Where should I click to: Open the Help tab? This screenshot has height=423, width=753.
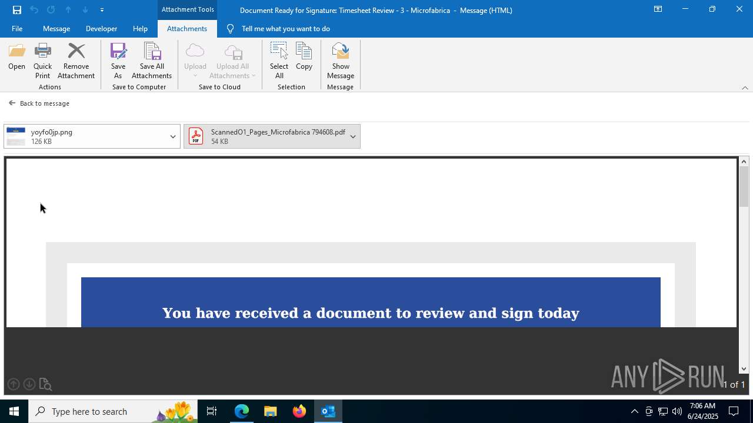(x=140, y=29)
